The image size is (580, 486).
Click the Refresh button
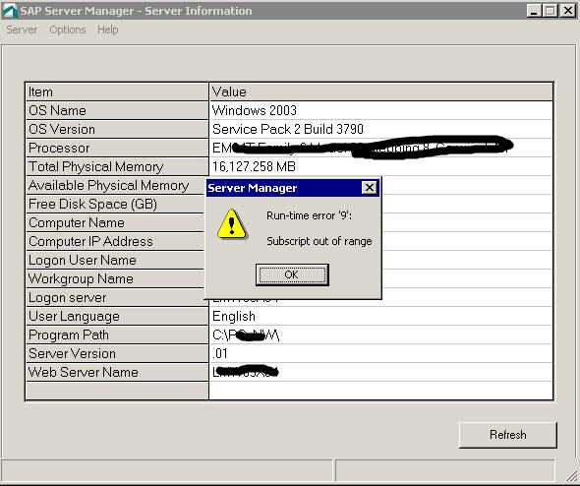point(508,435)
